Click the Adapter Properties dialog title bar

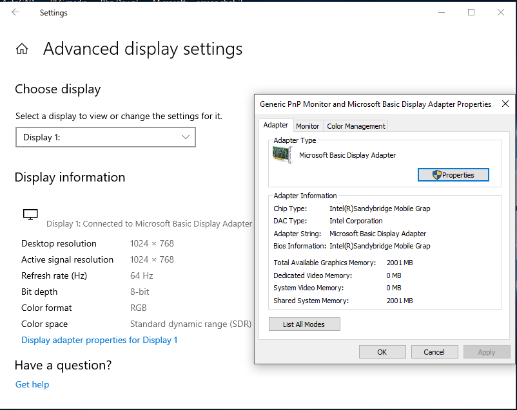376,104
